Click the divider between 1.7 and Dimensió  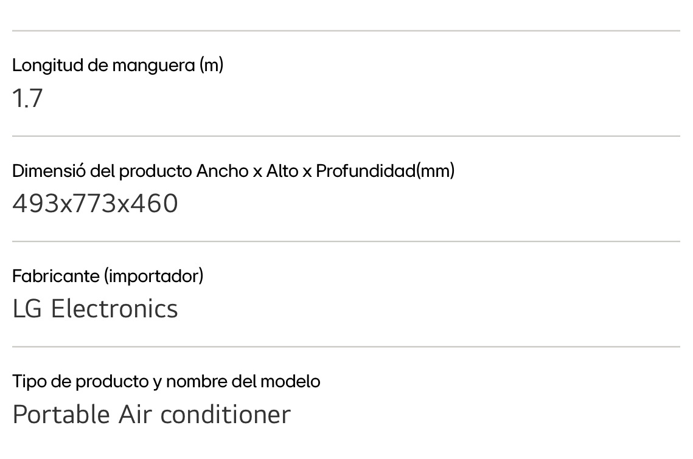click(x=346, y=136)
